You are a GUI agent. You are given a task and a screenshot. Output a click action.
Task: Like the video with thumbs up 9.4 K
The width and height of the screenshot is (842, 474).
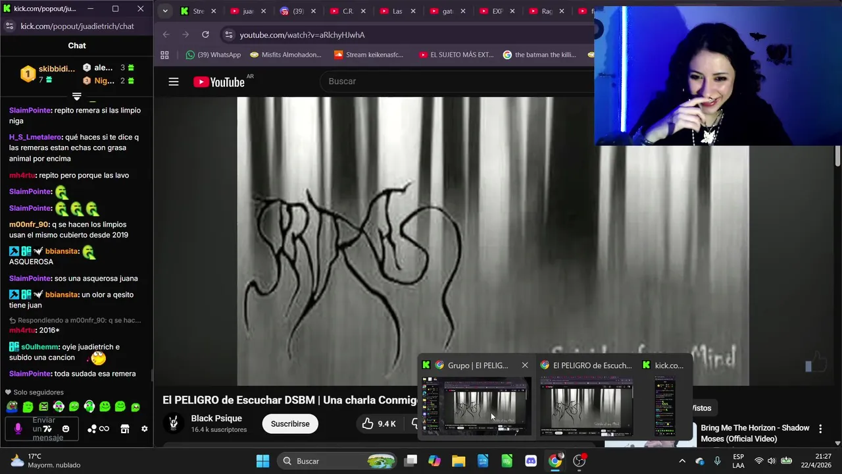click(379, 423)
